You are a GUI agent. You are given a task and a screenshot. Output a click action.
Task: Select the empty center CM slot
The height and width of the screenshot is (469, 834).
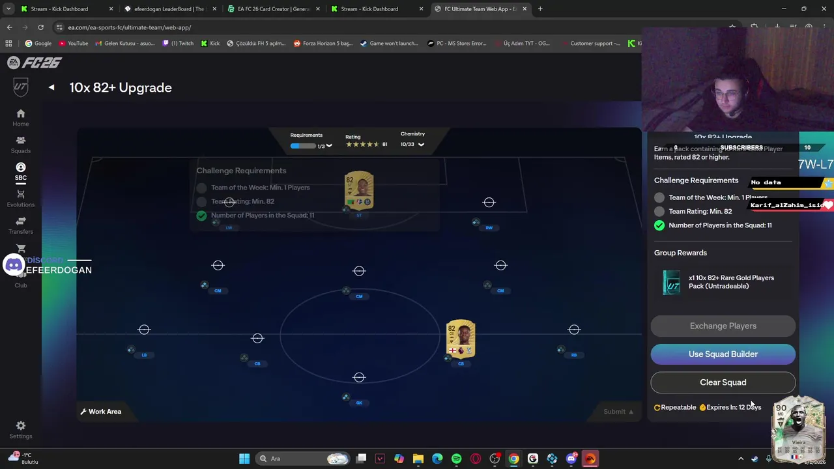(359, 271)
